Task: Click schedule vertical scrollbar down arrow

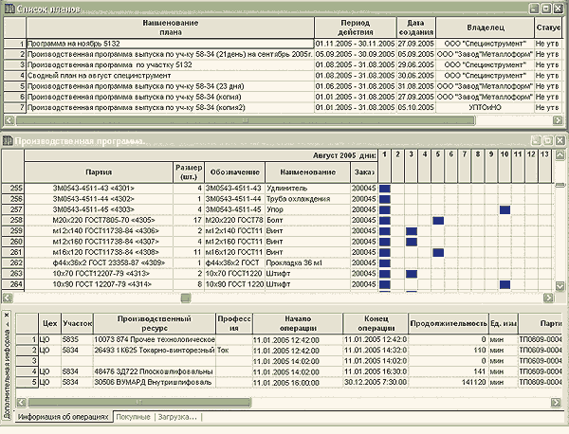Action: click(x=560, y=286)
